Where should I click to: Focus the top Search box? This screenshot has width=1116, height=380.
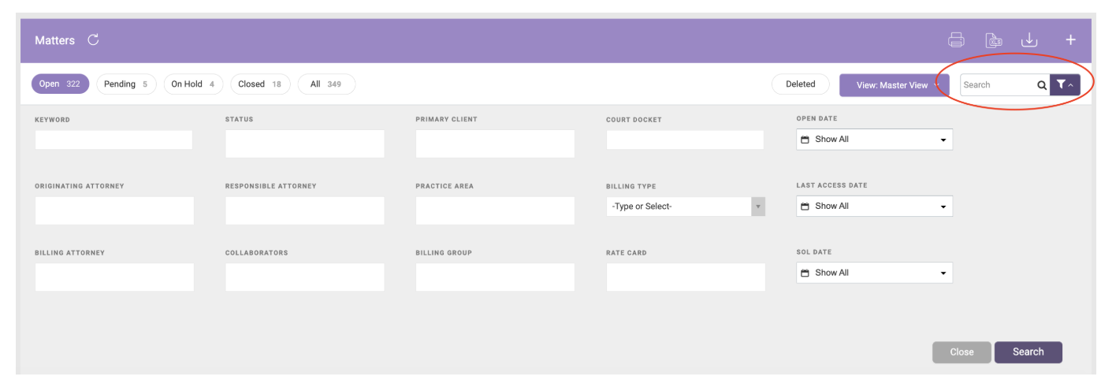pos(998,85)
